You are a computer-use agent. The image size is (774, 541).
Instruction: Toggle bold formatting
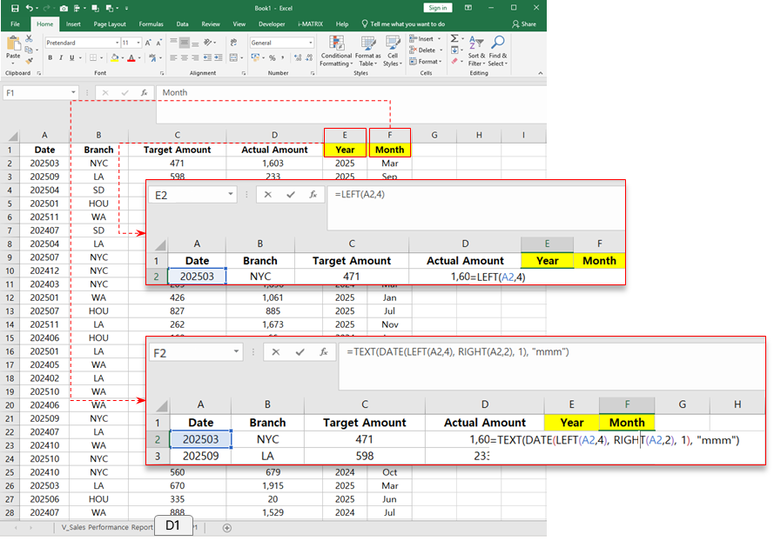click(x=50, y=56)
